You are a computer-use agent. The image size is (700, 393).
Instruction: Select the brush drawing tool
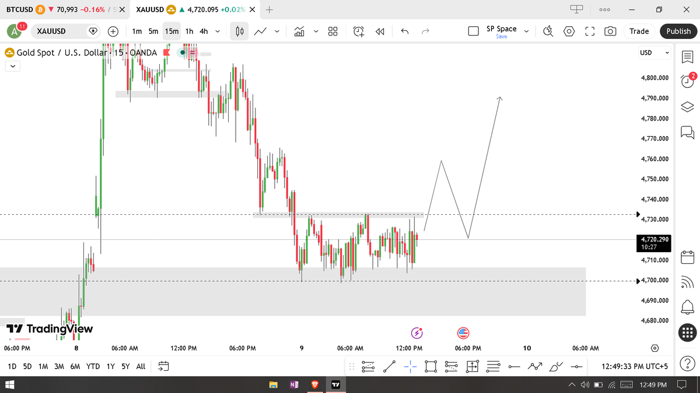click(556, 366)
